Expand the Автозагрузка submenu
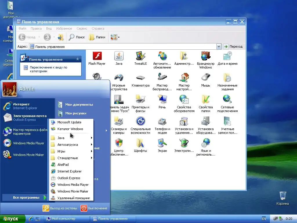297x223 pixels. [71, 145]
